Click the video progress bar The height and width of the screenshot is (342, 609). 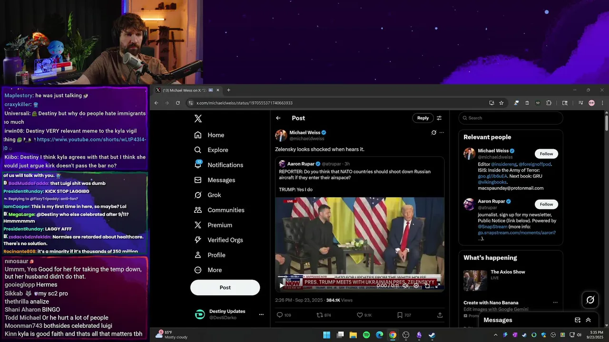coord(359,276)
